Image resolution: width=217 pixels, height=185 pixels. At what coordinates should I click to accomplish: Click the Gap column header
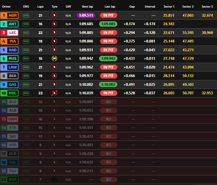132,6
